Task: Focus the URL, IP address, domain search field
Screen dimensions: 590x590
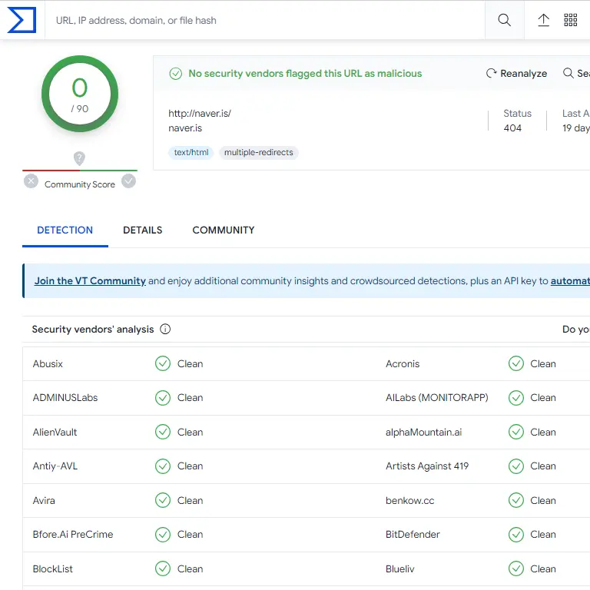Action: pyautogui.click(x=264, y=20)
